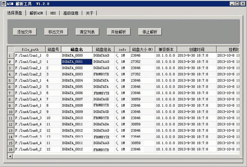
Task: Click the 磁盘号 column header
Action: (53, 49)
